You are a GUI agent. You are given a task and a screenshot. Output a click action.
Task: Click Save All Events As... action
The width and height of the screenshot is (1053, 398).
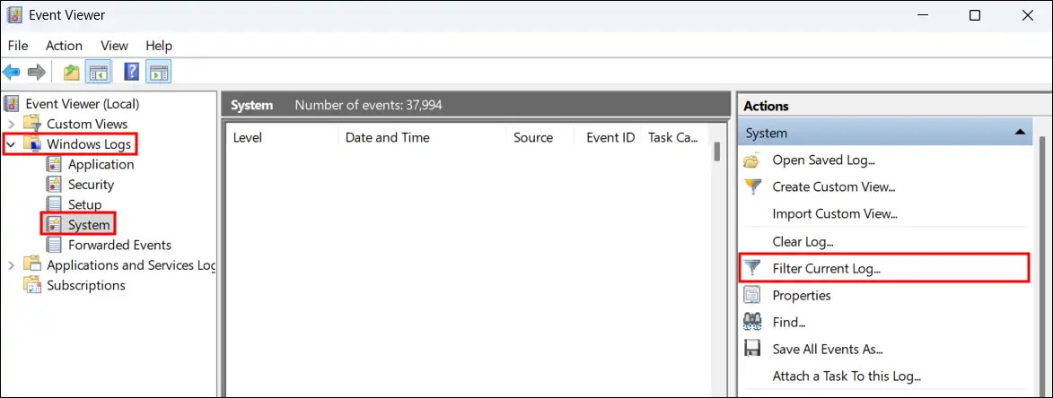[828, 349]
